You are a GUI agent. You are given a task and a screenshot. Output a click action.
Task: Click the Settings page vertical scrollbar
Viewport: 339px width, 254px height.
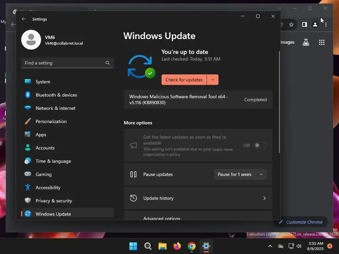click(x=279, y=102)
